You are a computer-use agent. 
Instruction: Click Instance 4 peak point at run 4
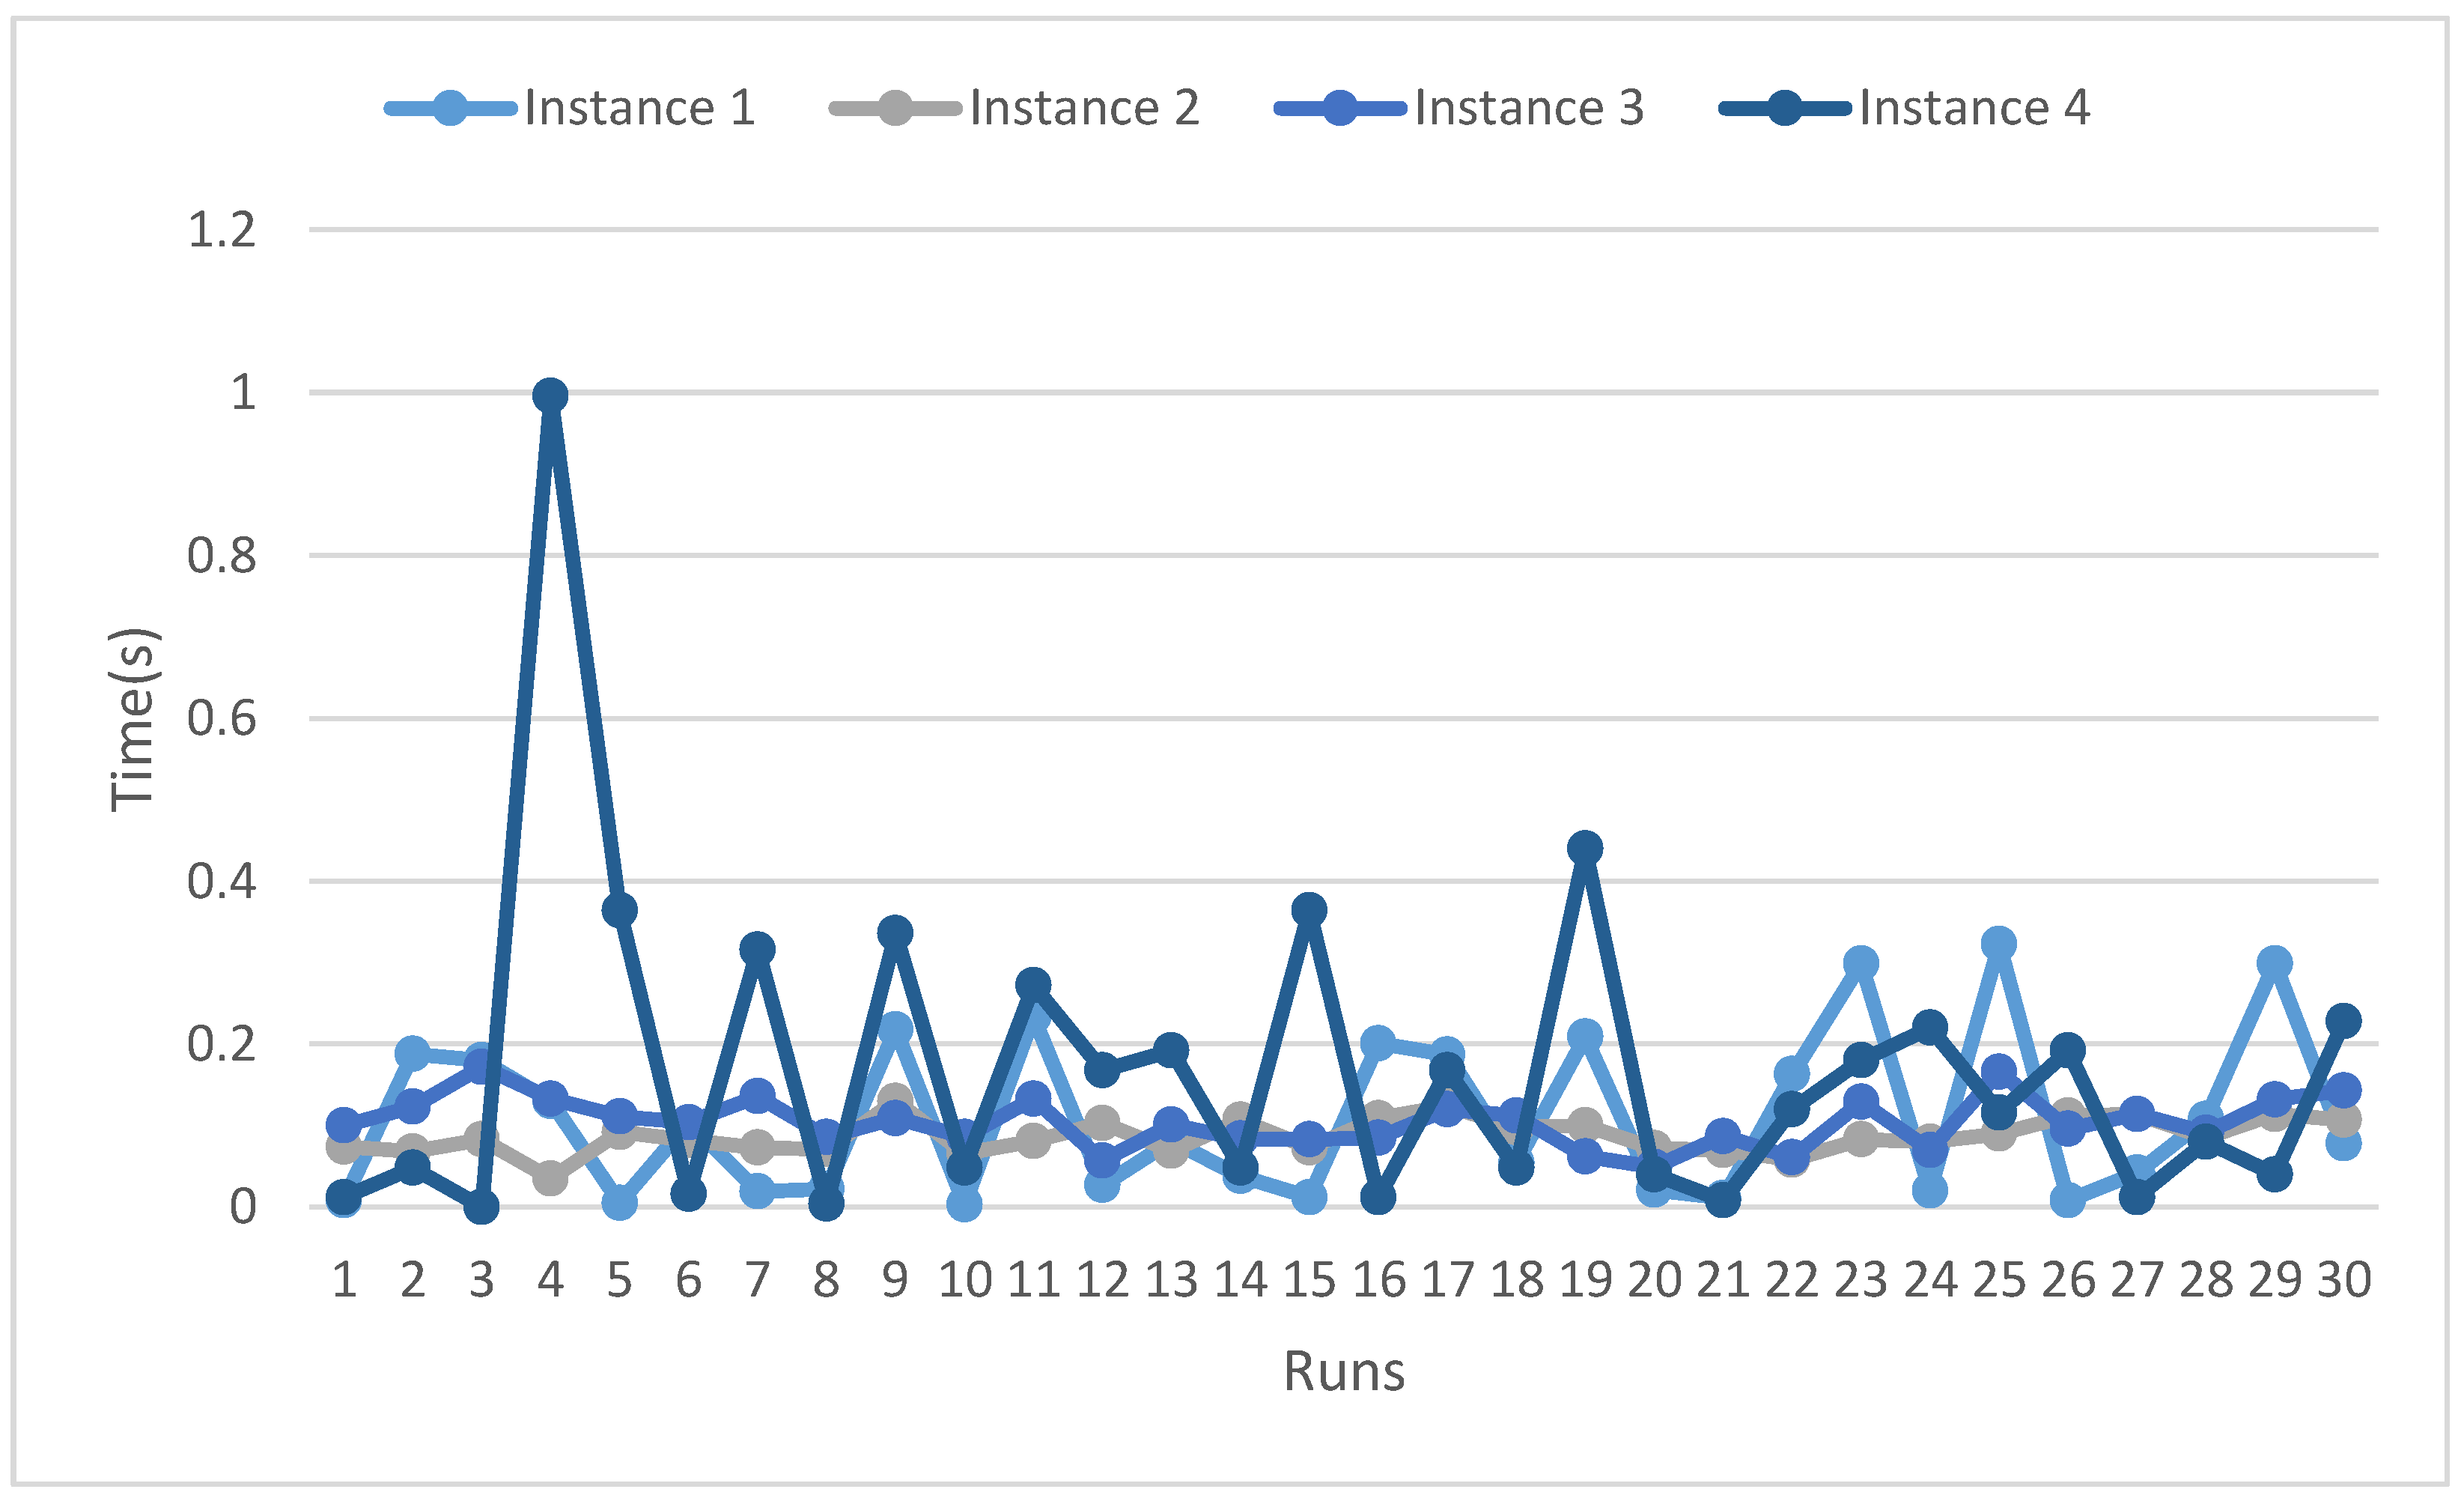pos(550,396)
